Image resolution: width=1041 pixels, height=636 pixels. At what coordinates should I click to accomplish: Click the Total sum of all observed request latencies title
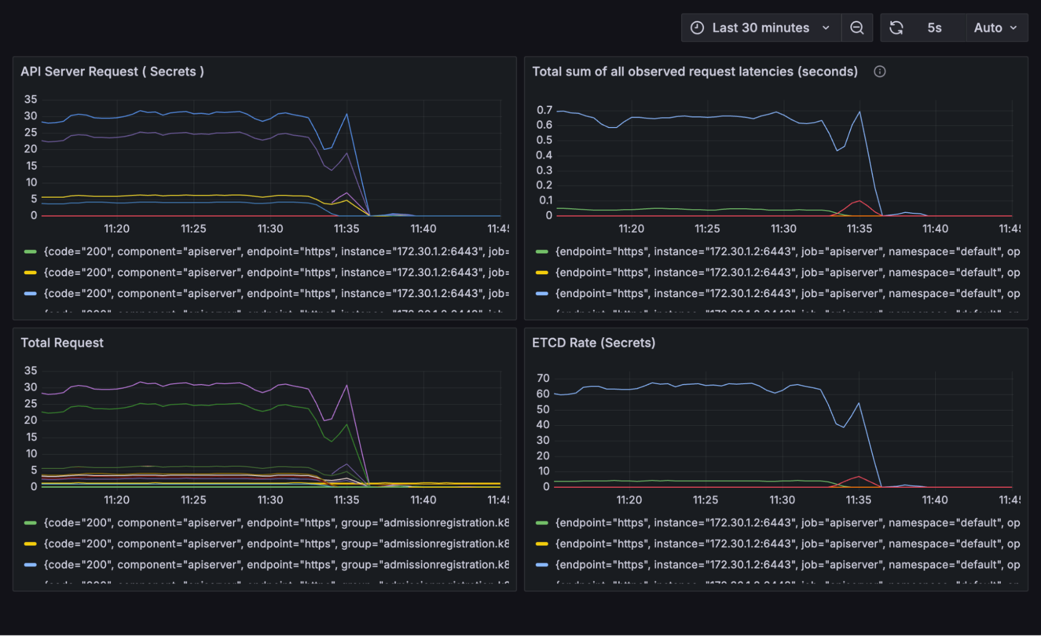(694, 71)
